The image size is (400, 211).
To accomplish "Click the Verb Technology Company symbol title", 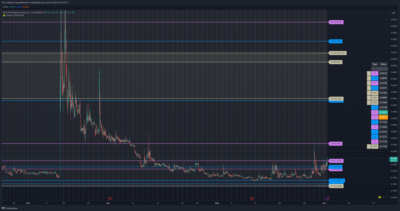I will (22, 12).
